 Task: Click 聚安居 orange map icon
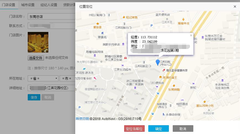(x=97, y=23)
